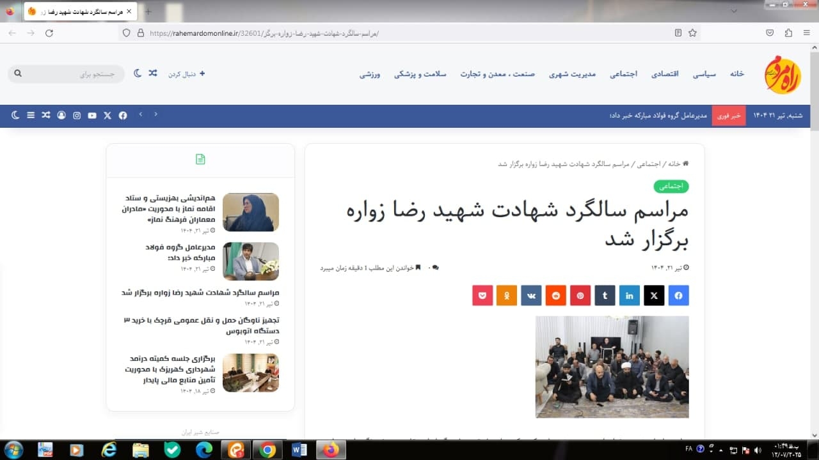Screen dimensions: 819x460
Task: Open YouTube channel from blue top bar
Action: (x=92, y=115)
